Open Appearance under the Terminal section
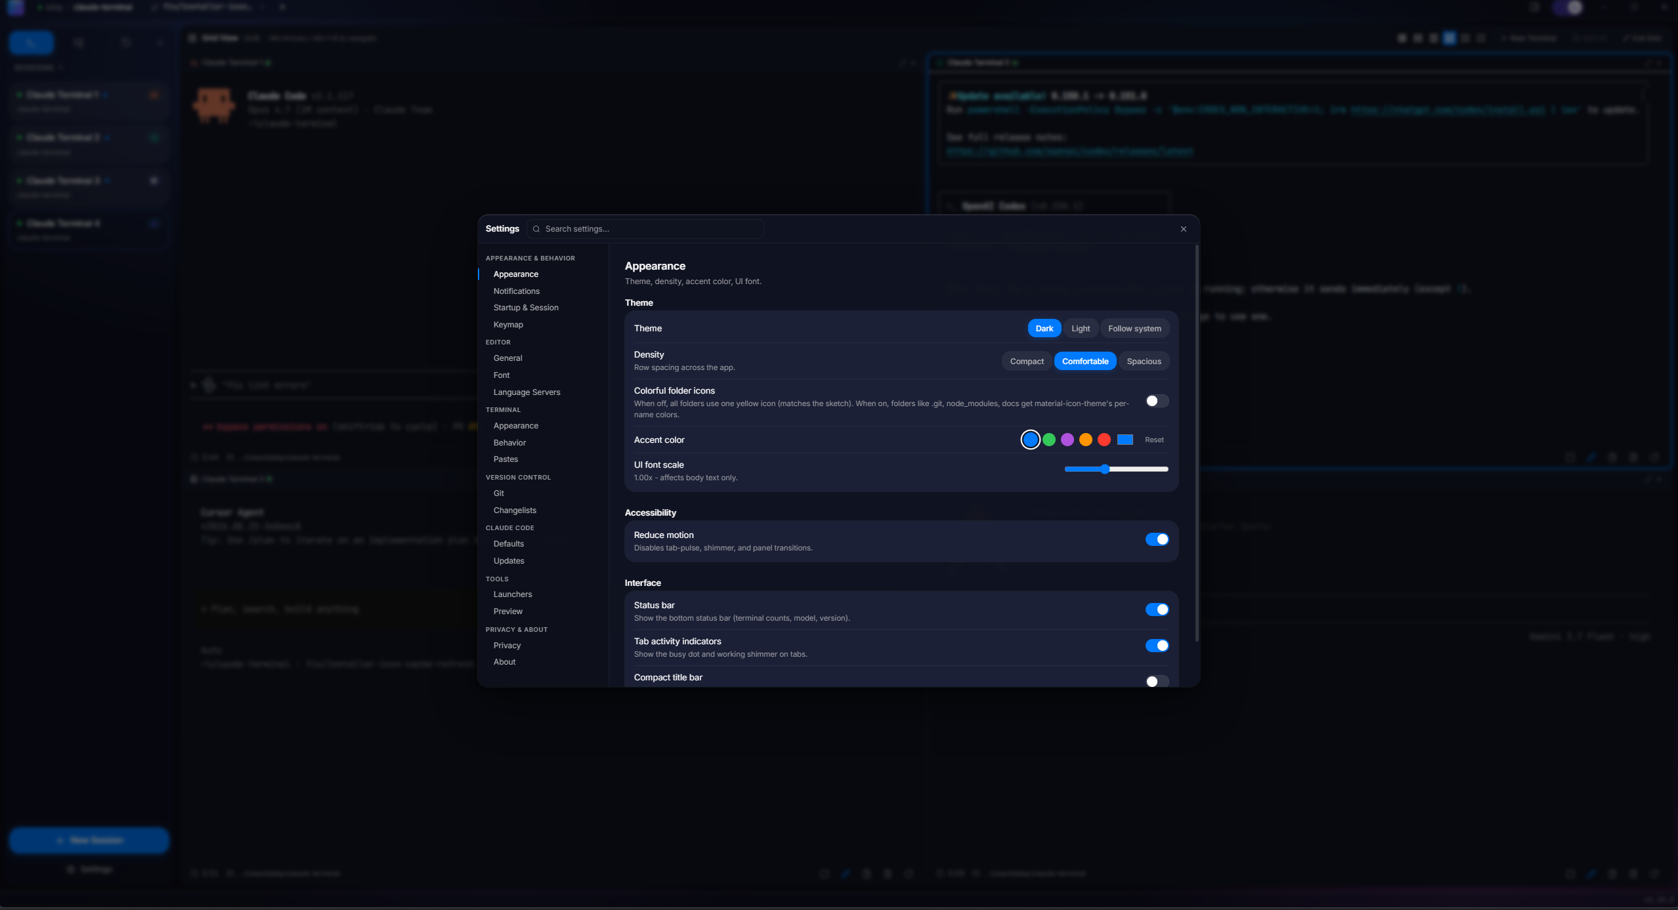The height and width of the screenshot is (910, 1678). [515, 426]
